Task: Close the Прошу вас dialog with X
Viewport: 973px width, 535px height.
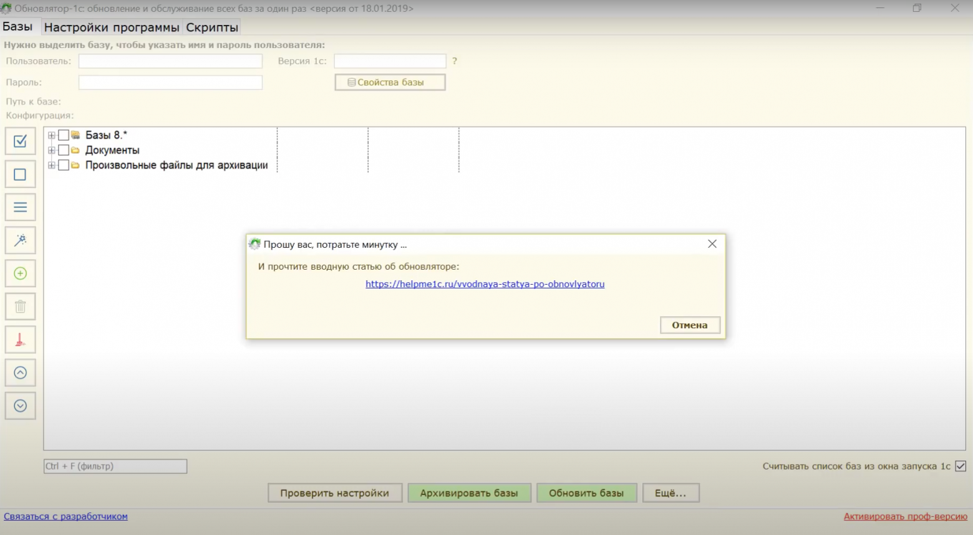Action: [x=712, y=244]
